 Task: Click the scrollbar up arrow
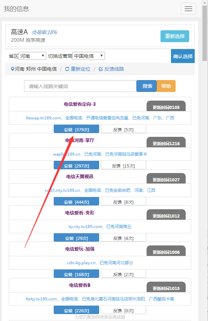click(x=205, y=3)
